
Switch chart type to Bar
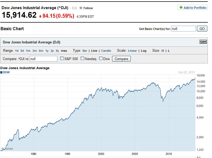click(x=85, y=51)
